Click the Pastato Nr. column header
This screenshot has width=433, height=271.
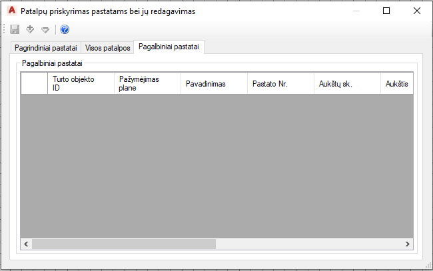click(280, 83)
